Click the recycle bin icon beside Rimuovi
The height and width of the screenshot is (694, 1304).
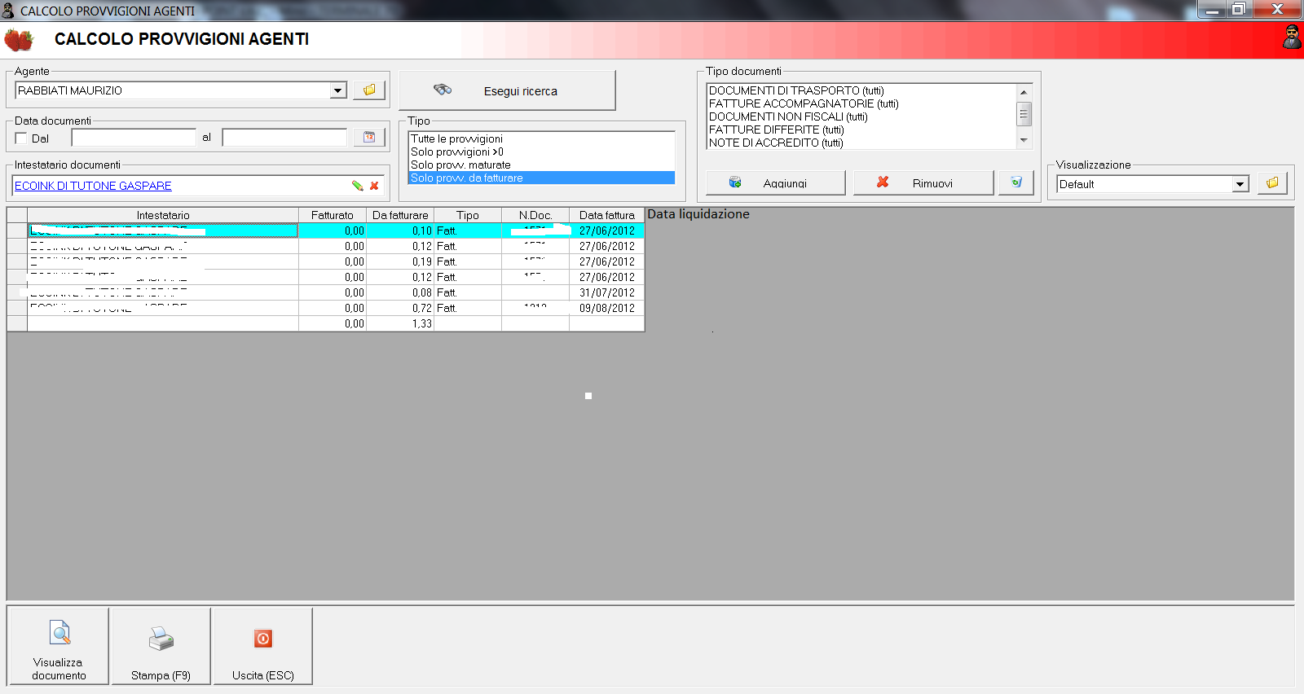click(x=1016, y=182)
